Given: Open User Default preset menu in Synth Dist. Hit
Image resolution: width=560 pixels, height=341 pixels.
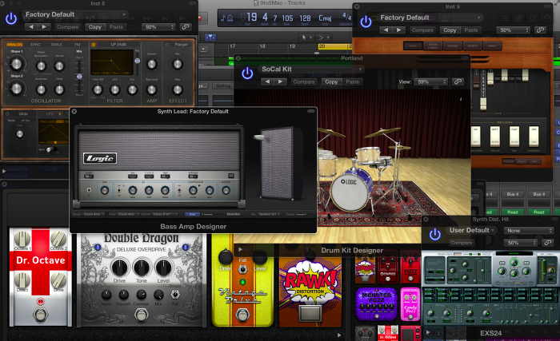Looking at the screenshot, I should click(471, 231).
